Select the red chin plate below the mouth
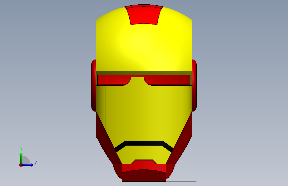The width and height of the screenshot is (288, 186). coord(144,166)
